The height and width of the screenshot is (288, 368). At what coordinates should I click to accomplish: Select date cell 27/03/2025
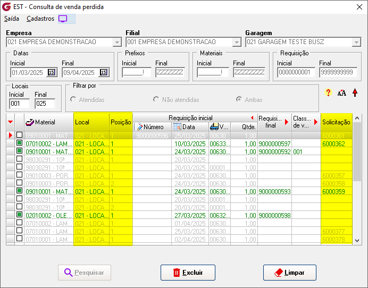click(190, 215)
